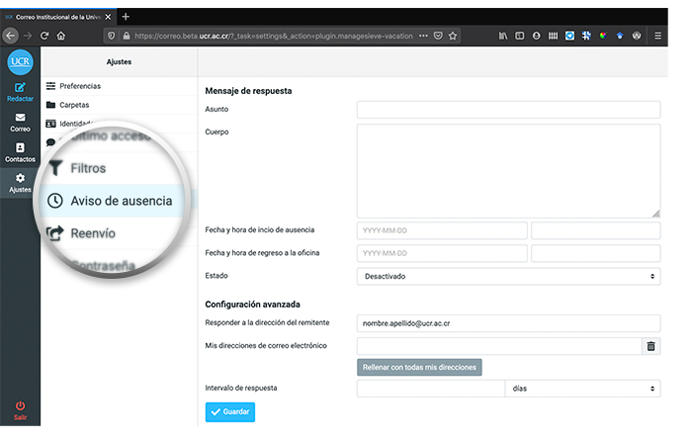Click Rellenar con todas mis direcciones

[419, 368]
